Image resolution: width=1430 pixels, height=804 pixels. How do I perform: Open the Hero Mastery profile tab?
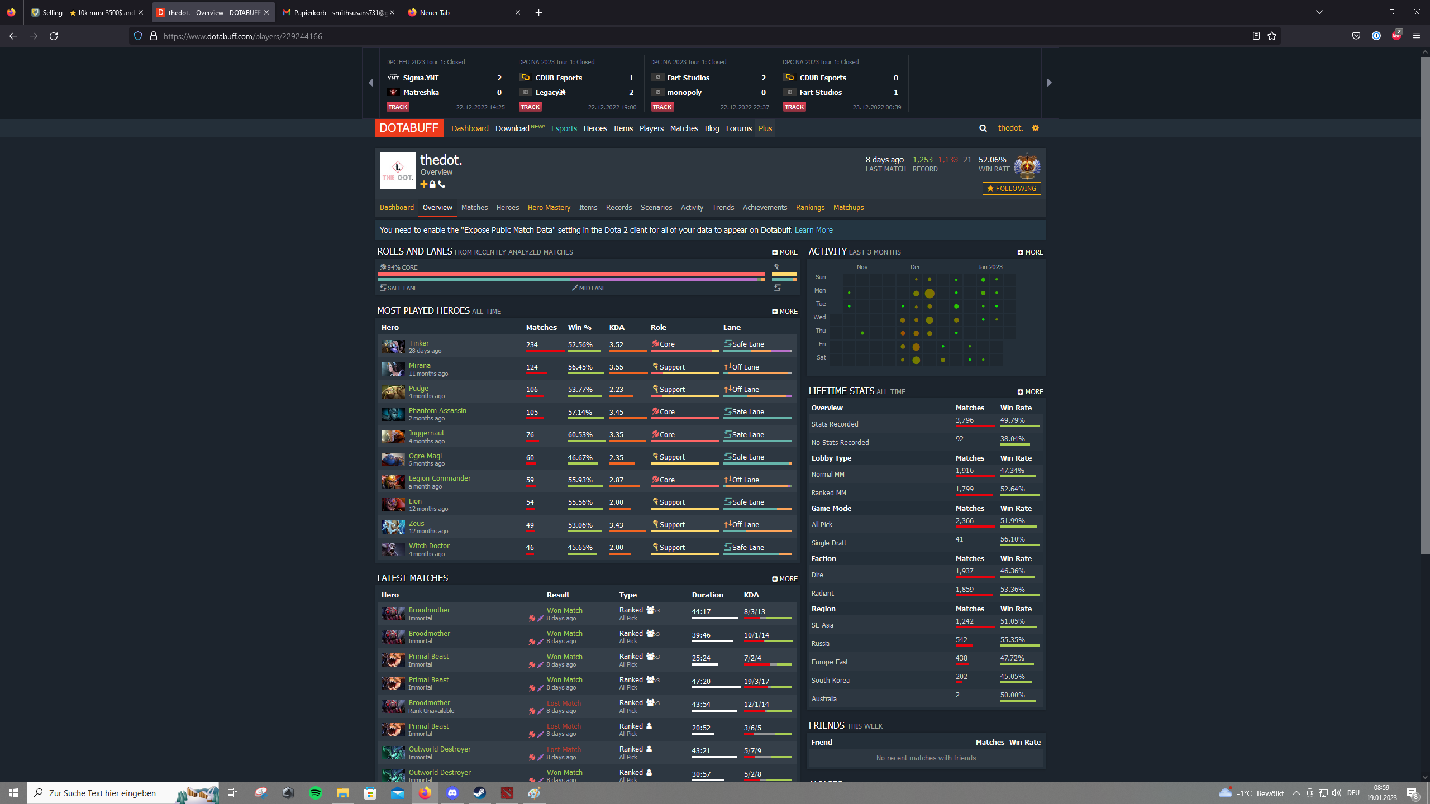549,208
